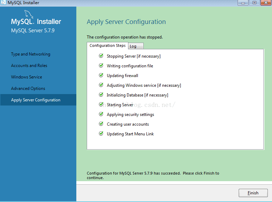The width and height of the screenshot is (272, 202).
Task: Close the MySQL Installer window
Action: click(265, 3)
